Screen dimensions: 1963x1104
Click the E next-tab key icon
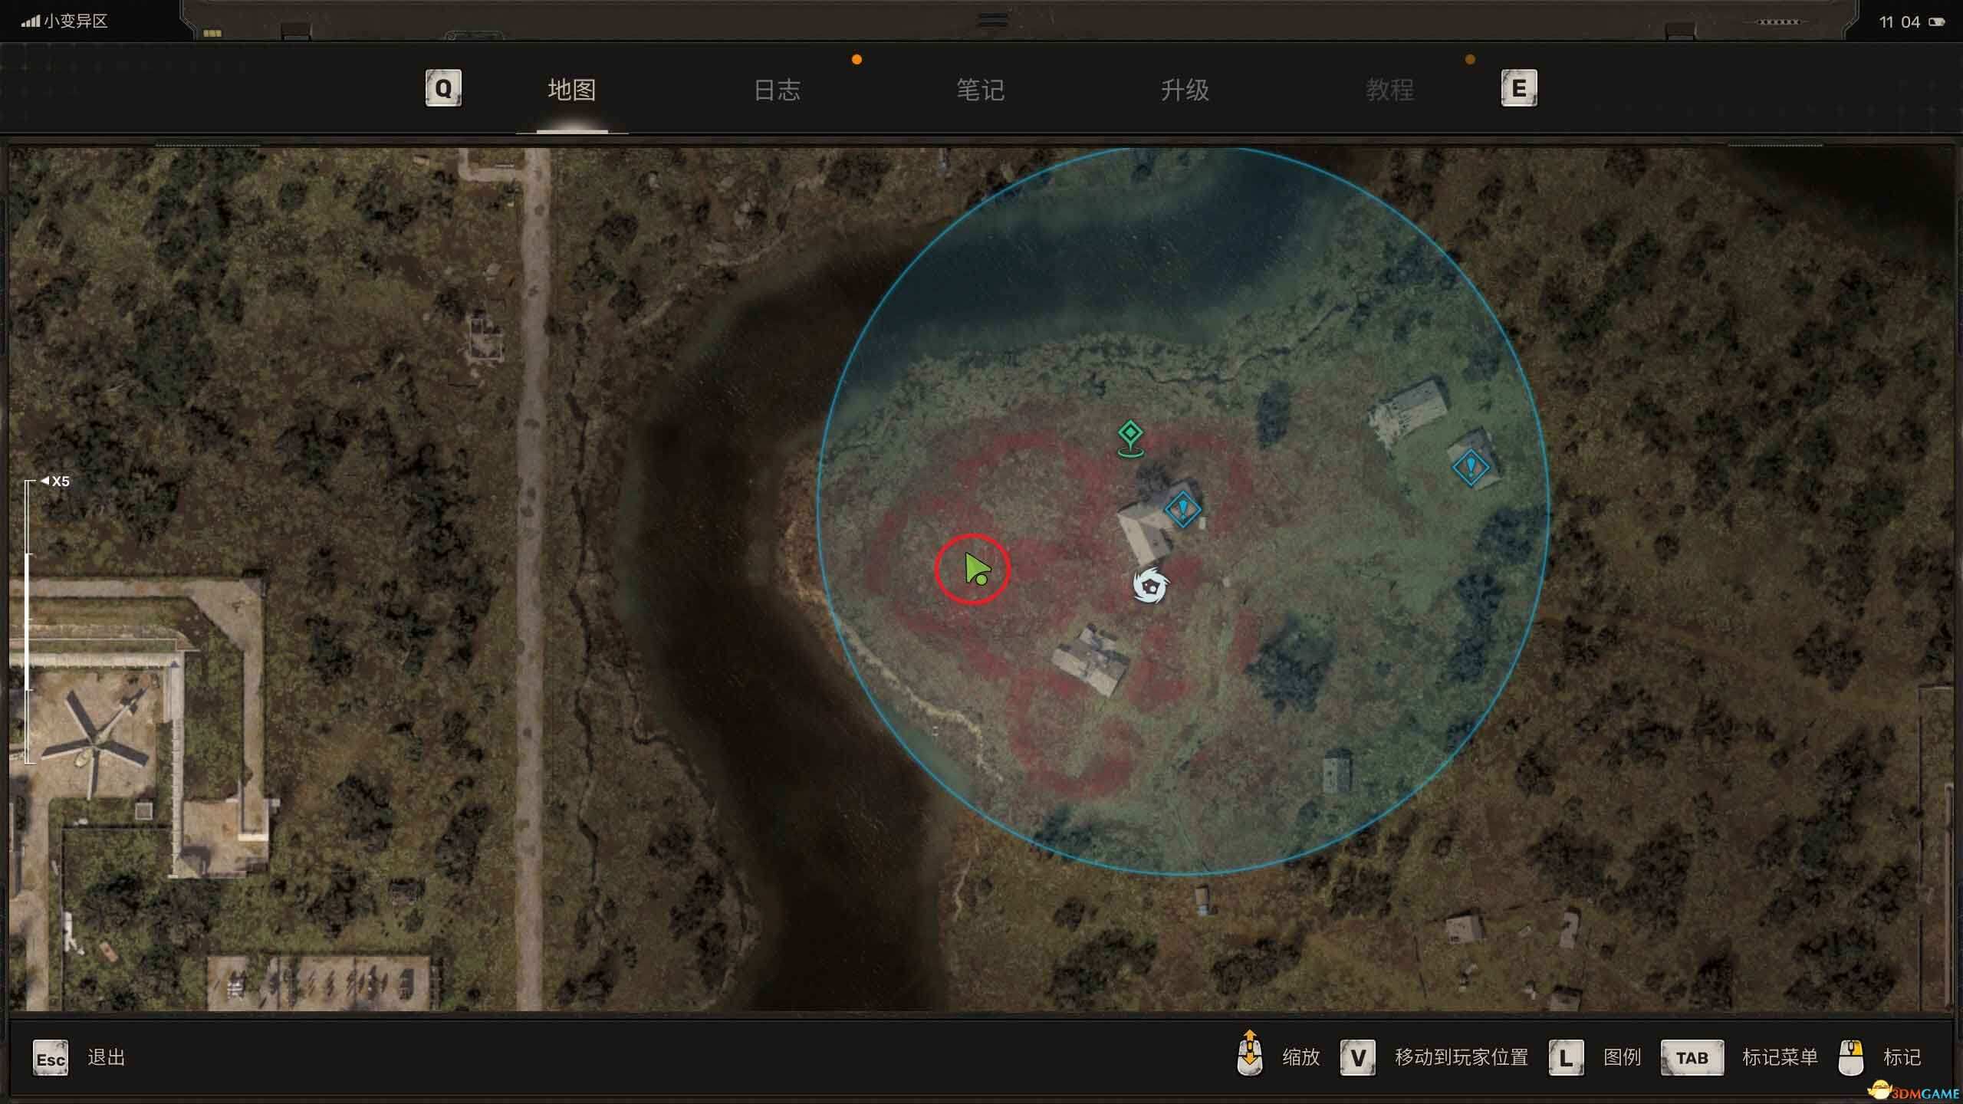click(x=1519, y=89)
